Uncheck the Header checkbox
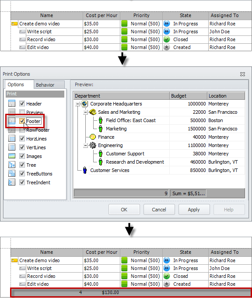Viewport: 252px width, 298px height. coord(22,104)
